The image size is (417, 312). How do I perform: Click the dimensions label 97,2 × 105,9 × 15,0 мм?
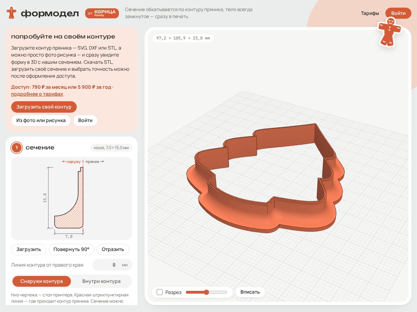coord(183,38)
